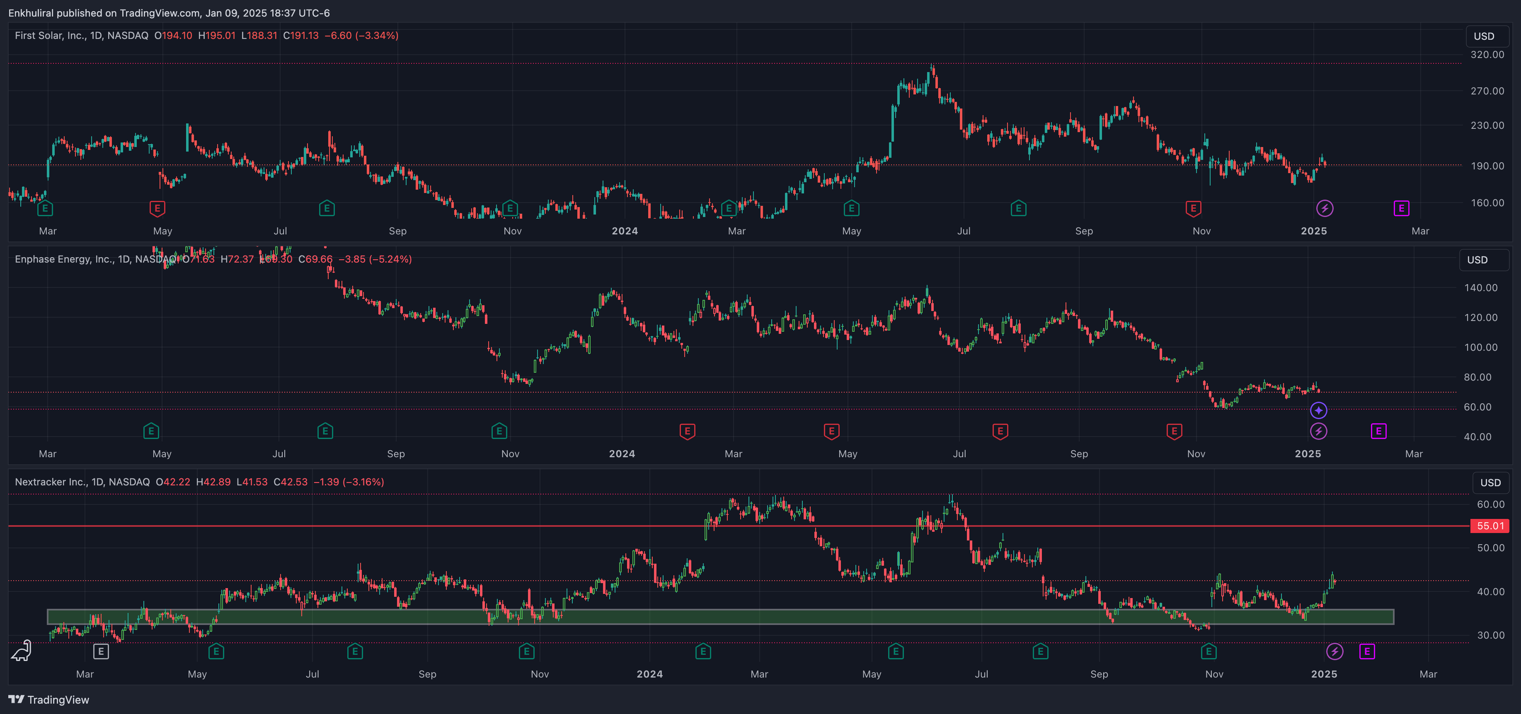The width and height of the screenshot is (1521, 714).
Task: Click Enphase's magenta upcoming earnings E icon
Action: [x=1378, y=432]
